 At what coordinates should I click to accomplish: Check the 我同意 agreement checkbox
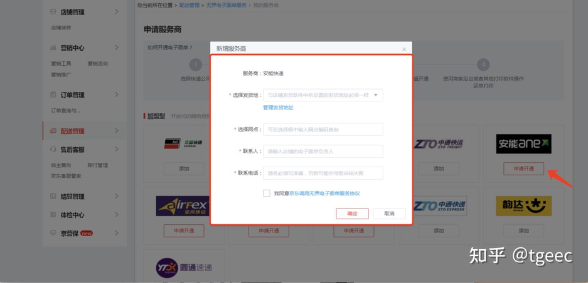(267, 193)
